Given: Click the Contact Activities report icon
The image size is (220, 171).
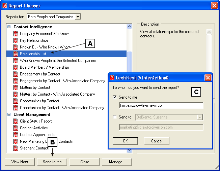Looking at the screenshot, I should 16,128.
